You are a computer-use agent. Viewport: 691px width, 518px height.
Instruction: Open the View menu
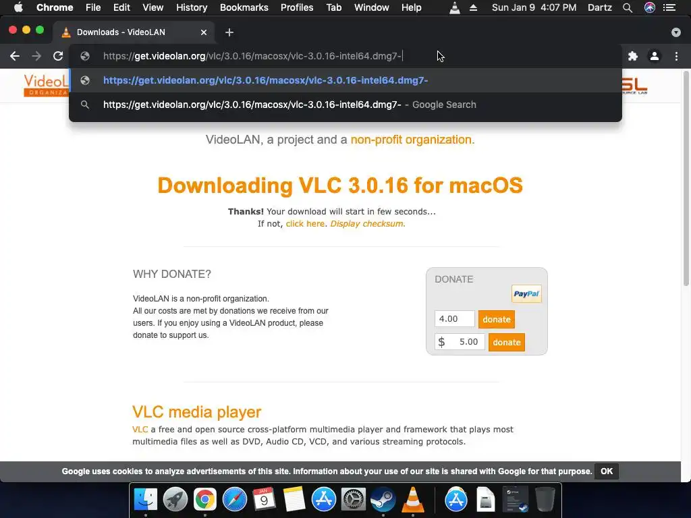click(153, 7)
